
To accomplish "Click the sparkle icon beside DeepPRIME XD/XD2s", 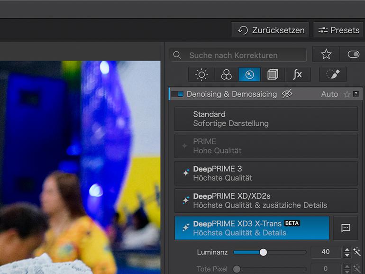I will [x=186, y=200].
